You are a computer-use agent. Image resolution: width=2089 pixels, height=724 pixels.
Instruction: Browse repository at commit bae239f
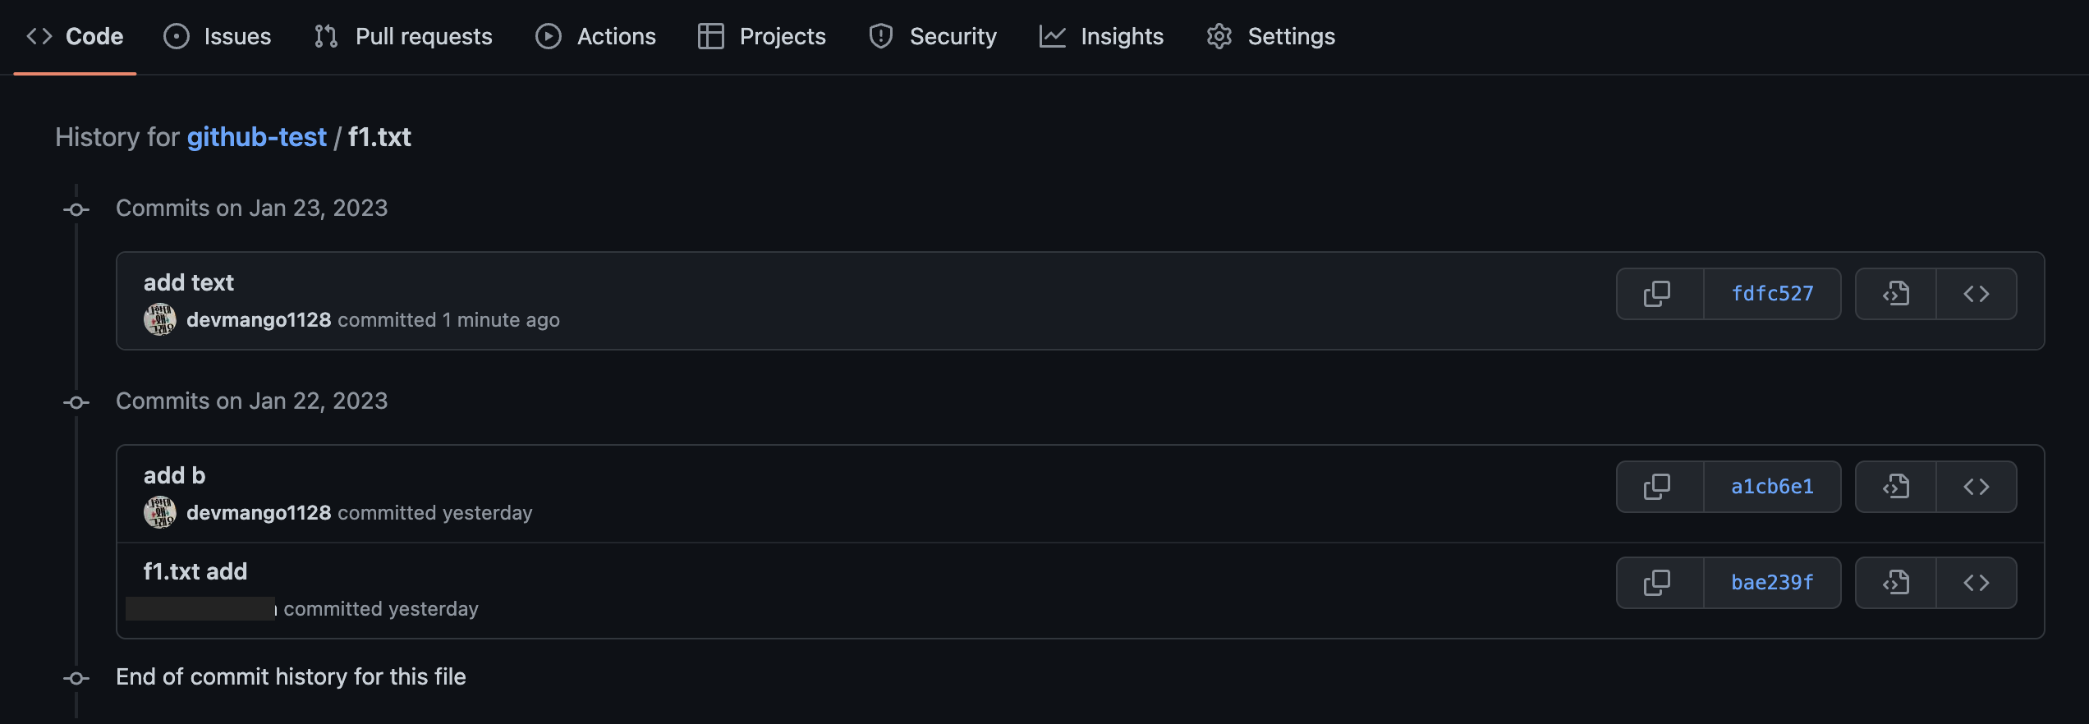tap(1977, 583)
